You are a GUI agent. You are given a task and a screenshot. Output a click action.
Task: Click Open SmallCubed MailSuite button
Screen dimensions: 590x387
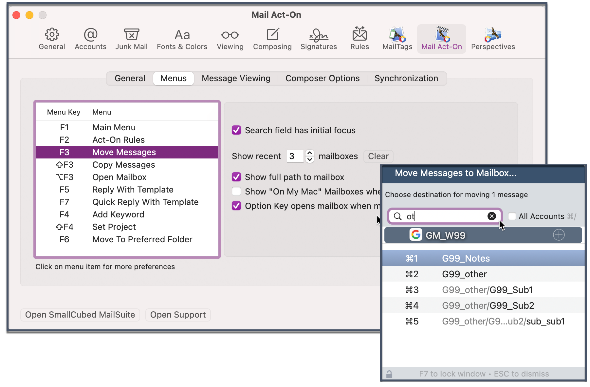80,315
